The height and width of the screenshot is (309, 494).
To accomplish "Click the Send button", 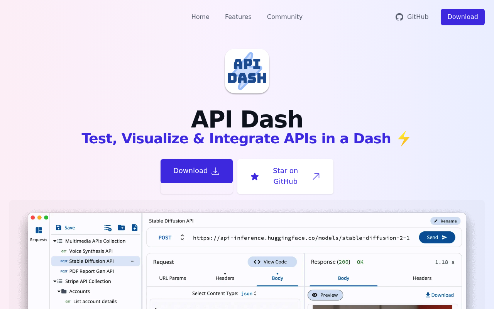I will [x=437, y=237].
